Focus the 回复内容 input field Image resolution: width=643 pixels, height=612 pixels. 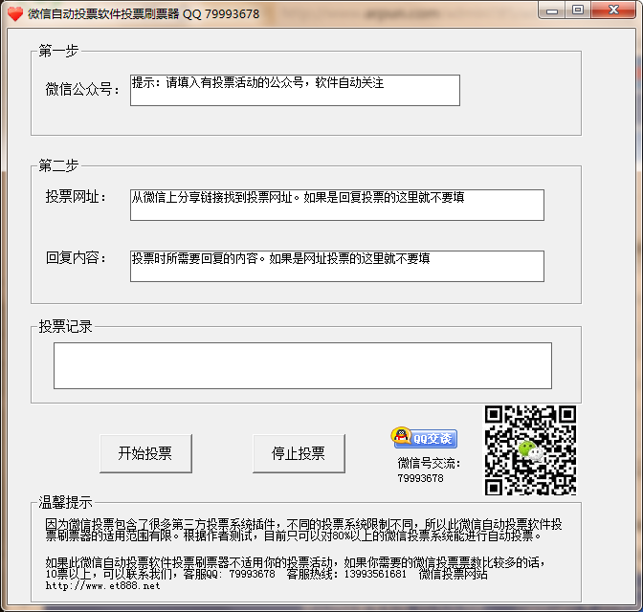click(x=337, y=266)
